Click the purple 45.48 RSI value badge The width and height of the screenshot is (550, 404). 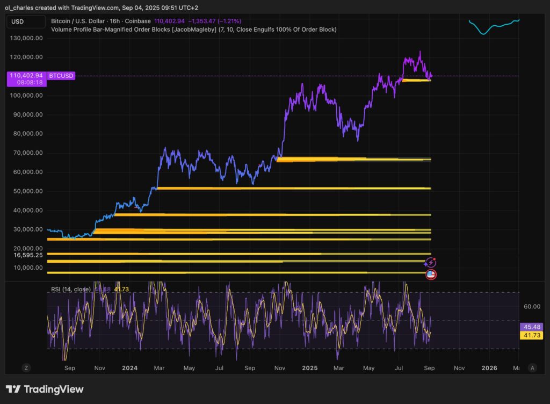point(533,326)
